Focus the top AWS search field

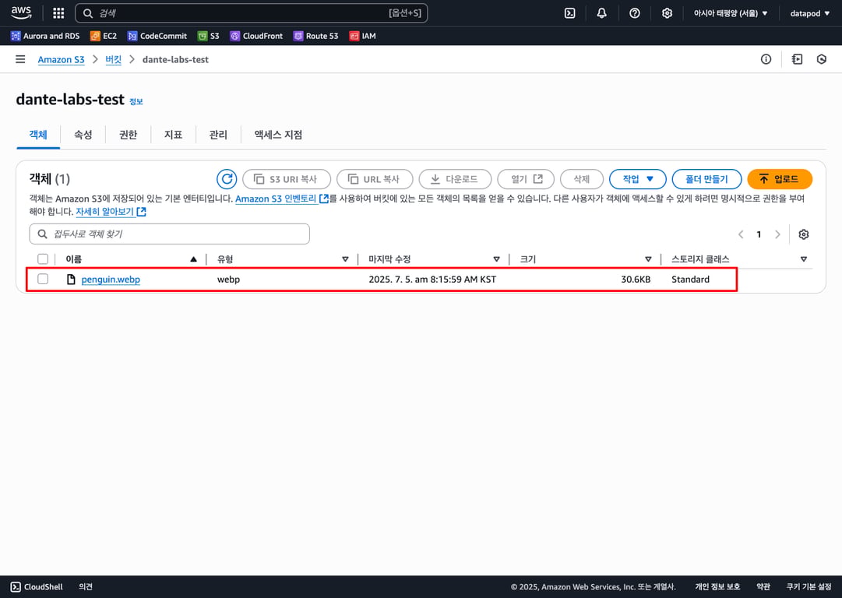click(252, 13)
